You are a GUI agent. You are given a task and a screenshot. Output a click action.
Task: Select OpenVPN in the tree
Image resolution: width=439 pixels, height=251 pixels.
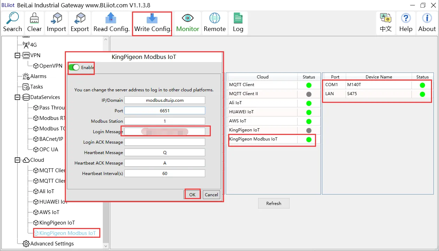(48, 66)
